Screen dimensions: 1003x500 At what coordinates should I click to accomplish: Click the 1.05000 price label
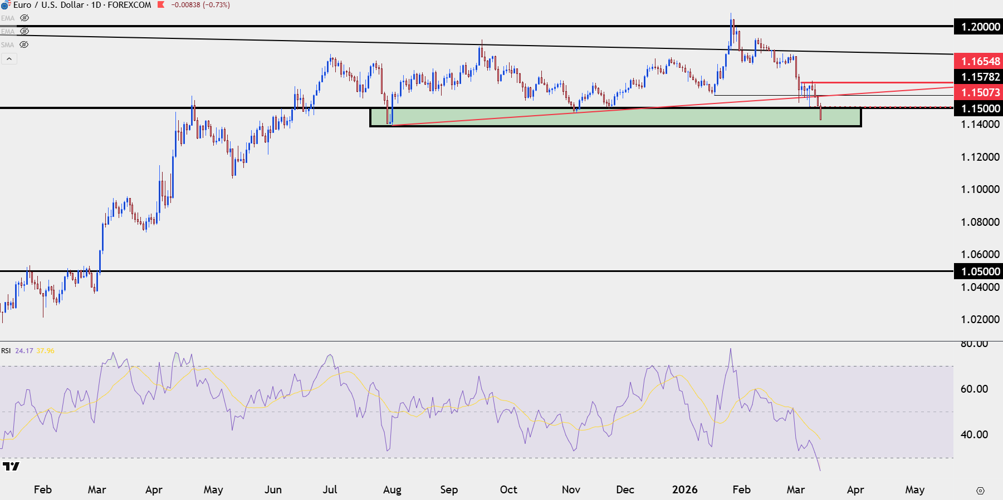[x=978, y=271]
